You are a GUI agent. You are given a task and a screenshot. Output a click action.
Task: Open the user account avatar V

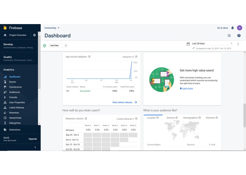tap(239, 28)
